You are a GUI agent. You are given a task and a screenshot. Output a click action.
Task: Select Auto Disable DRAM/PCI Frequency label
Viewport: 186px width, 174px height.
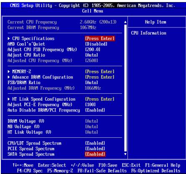tap(44, 110)
